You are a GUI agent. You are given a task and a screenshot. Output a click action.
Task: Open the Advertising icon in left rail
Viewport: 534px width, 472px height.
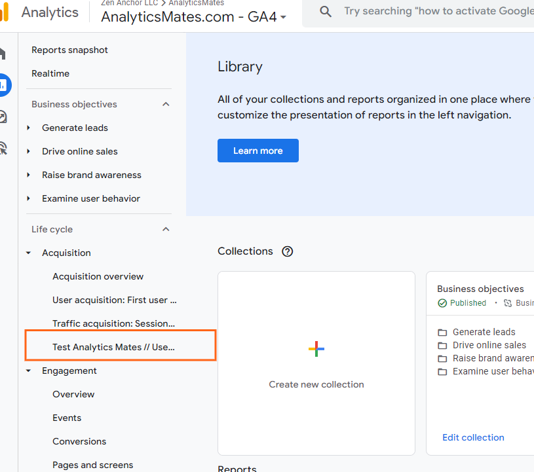pyautogui.click(x=3, y=148)
